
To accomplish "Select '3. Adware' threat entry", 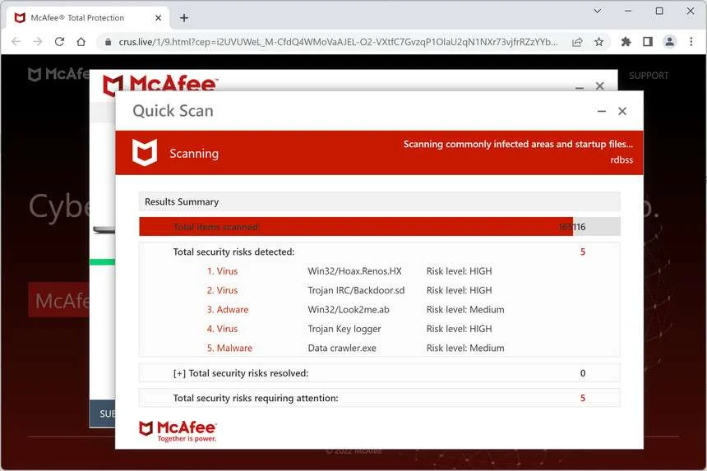I will tap(228, 310).
